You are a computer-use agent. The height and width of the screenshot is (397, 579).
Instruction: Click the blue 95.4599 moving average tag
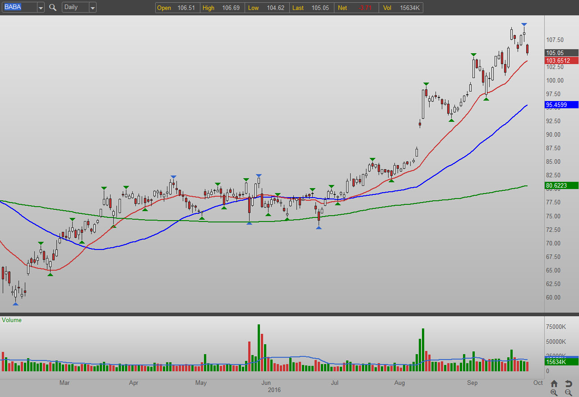point(561,105)
